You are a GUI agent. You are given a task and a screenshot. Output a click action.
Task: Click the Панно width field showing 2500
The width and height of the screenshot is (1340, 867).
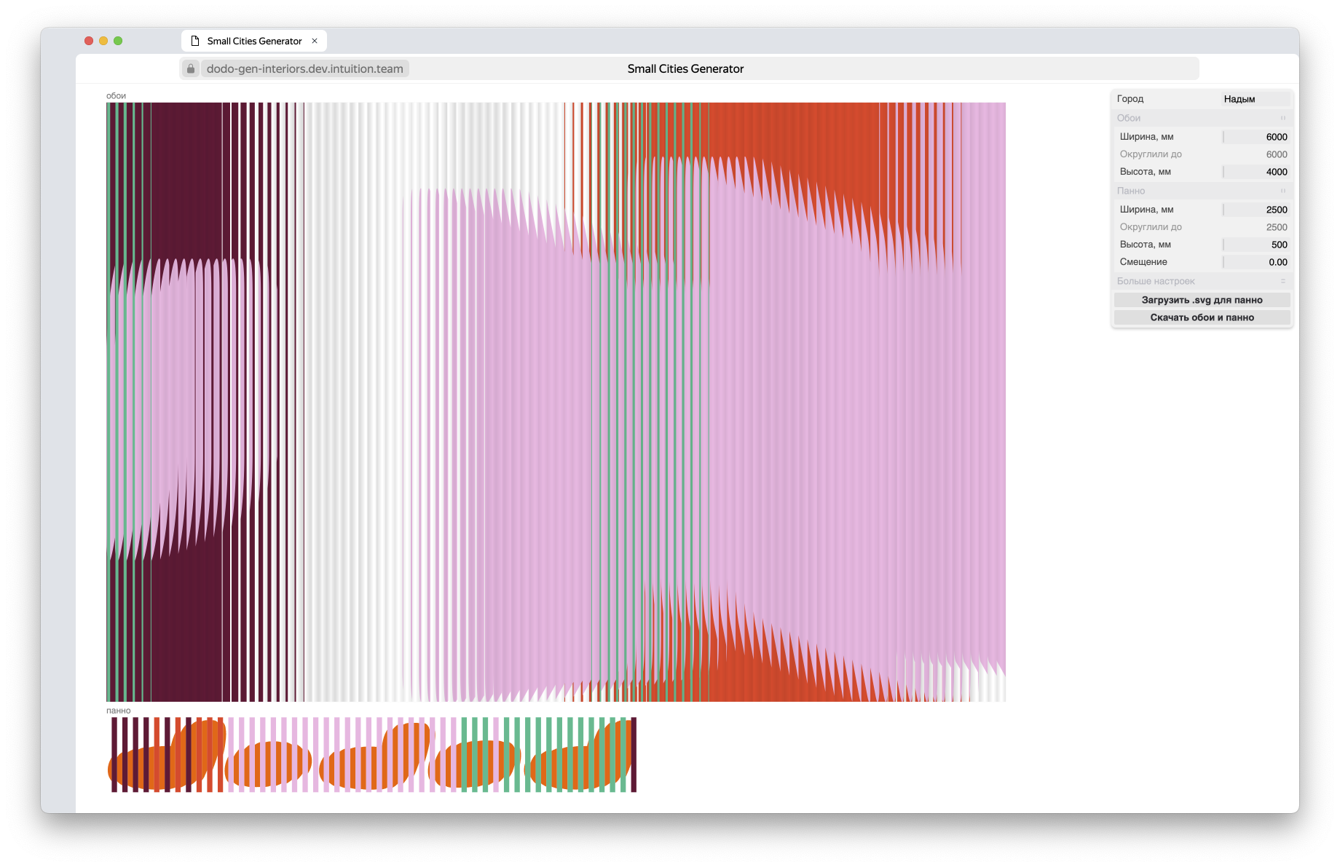pos(1256,210)
